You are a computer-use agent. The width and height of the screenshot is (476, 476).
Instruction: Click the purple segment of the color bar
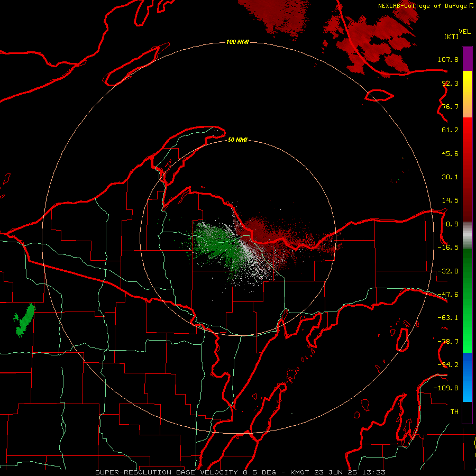(467, 59)
